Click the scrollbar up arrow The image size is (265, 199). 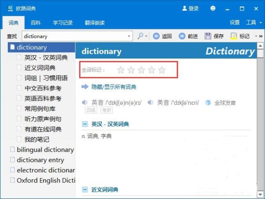pyautogui.click(x=260, y=46)
